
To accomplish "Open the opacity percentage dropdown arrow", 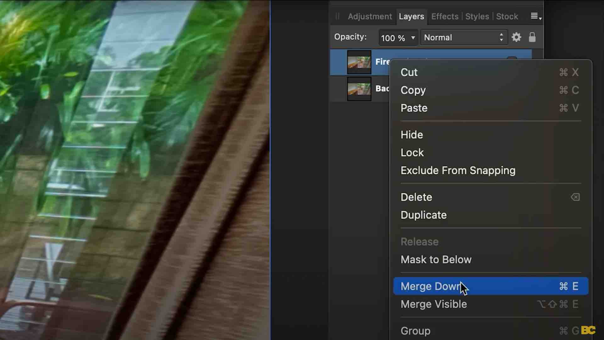I will pos(413,38).
